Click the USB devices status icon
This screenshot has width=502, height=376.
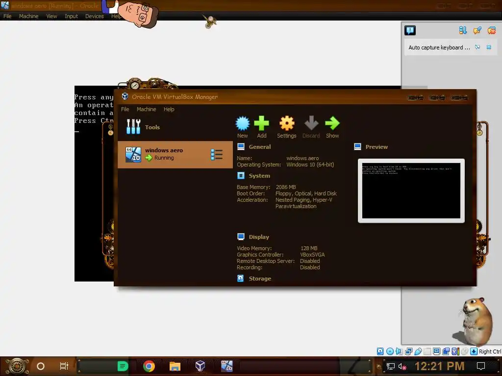point(418,352)
